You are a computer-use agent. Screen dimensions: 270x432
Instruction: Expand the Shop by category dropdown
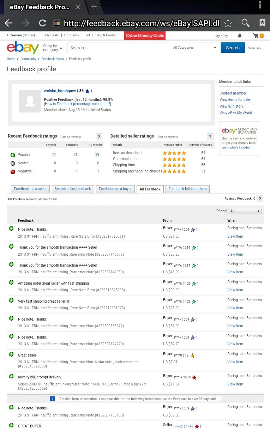(x=53, y=48)
